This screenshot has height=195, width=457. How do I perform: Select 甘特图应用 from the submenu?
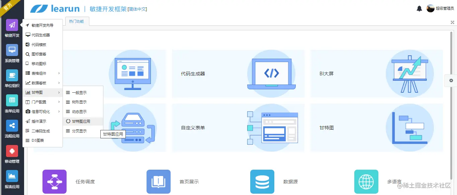click(83, 121)
